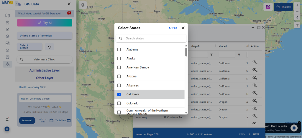This screenshot has height=138, width=302.
Task: Open the form list icon in sidebar
Action: [7, 57]
